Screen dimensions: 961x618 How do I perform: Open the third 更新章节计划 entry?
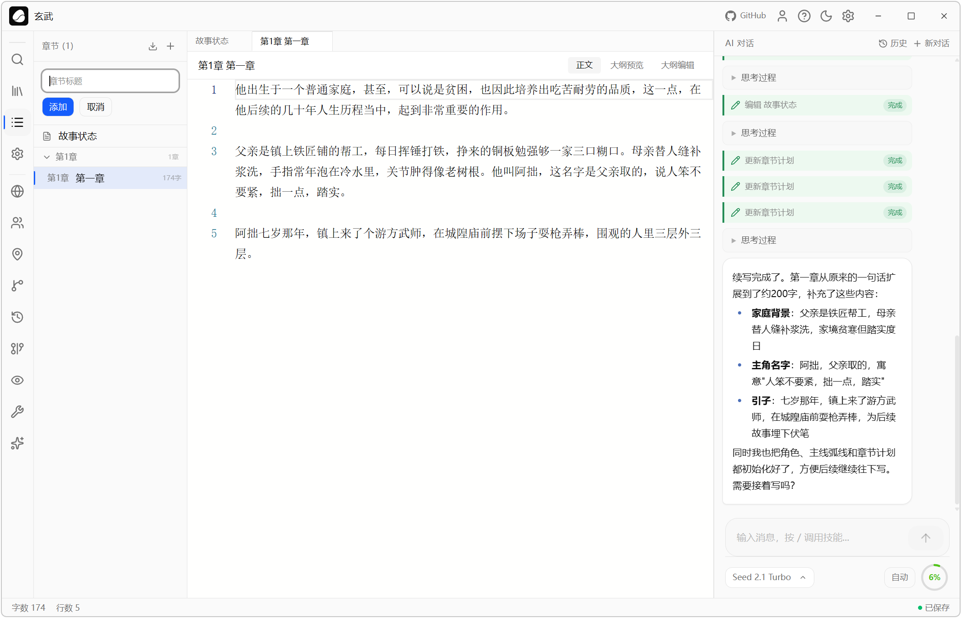click(817, 213)
